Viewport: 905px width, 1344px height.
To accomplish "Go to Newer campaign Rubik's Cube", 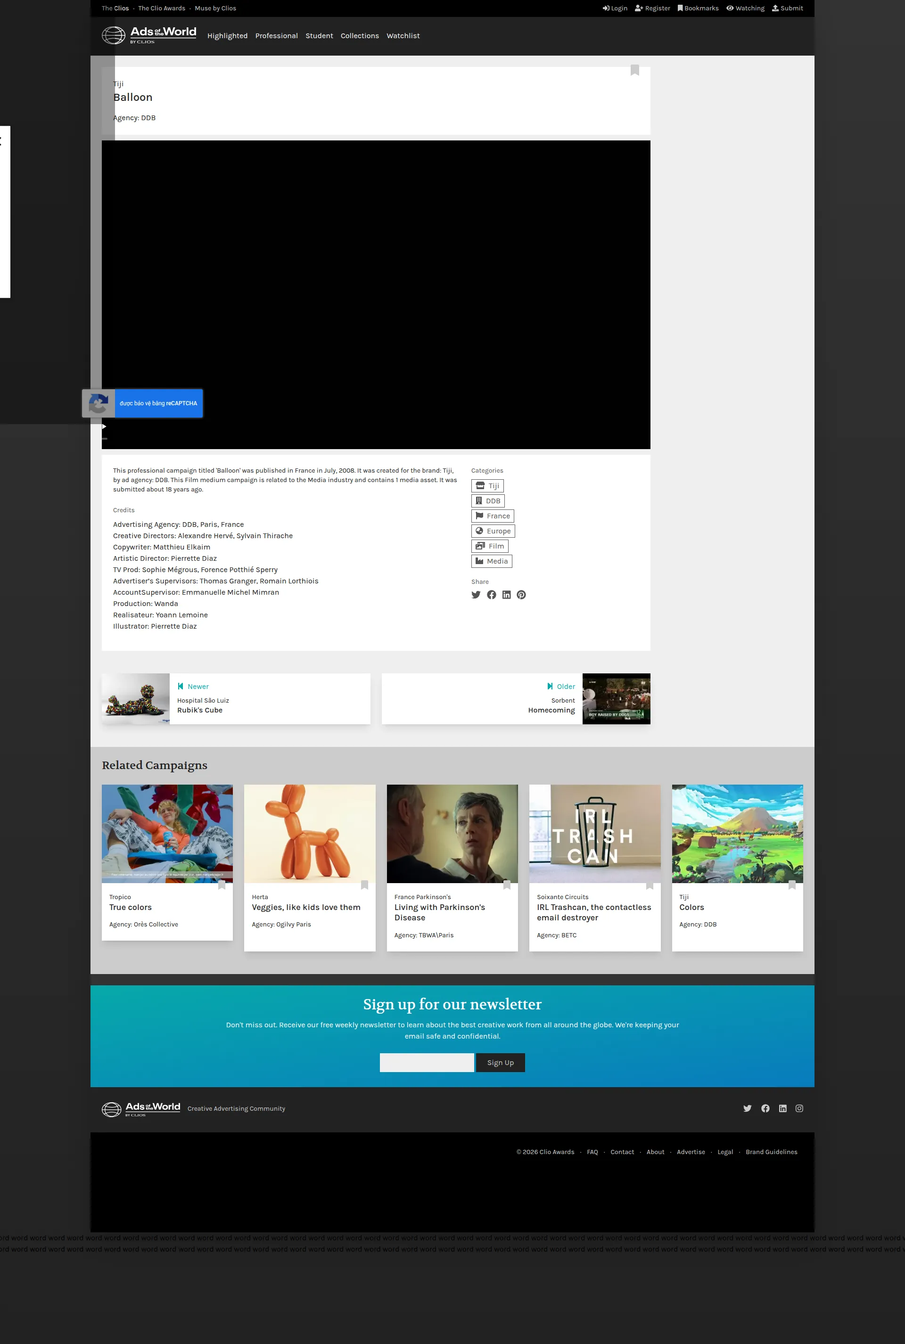I will 236,699.
